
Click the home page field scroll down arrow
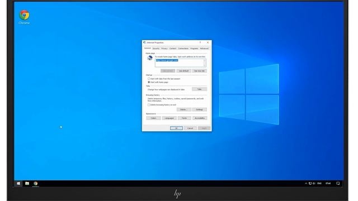click(205, 65)
